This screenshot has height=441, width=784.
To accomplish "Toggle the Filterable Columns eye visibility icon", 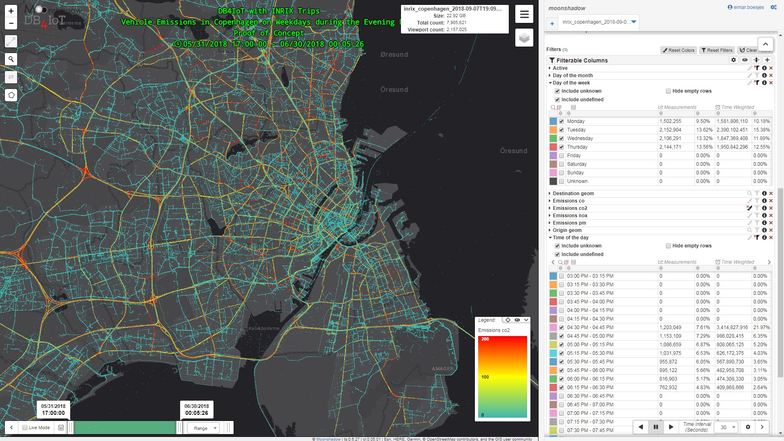I will (745, 60).
